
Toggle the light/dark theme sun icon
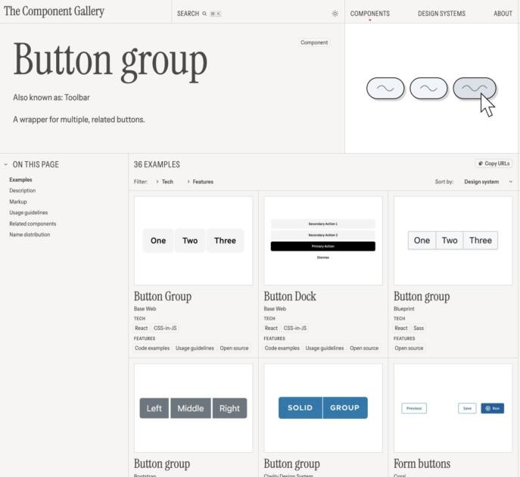coord(335,14)
